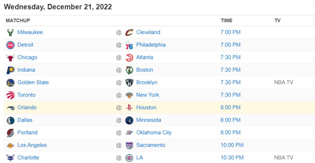This screenshot has width=315, height=163.
Task: Click the Brooklyn Nets logo icon
Action: tap(129, 83)
